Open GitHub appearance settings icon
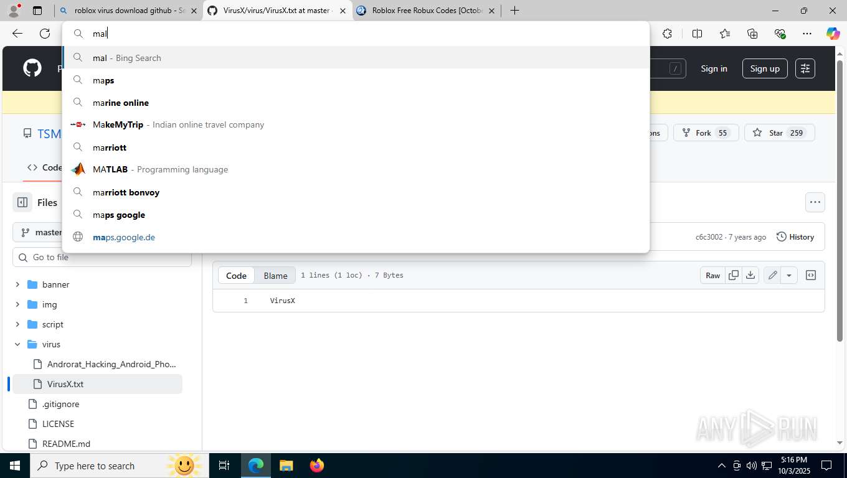The width and height of the screenshot is (847, 478). (805, 68)
